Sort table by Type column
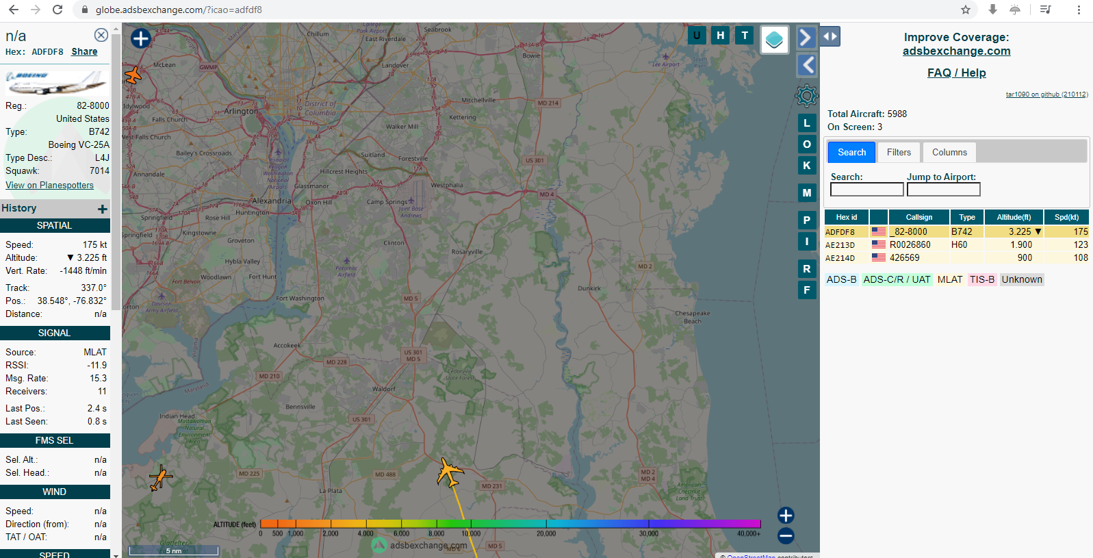1093x558 pixels. coord(966,217)
